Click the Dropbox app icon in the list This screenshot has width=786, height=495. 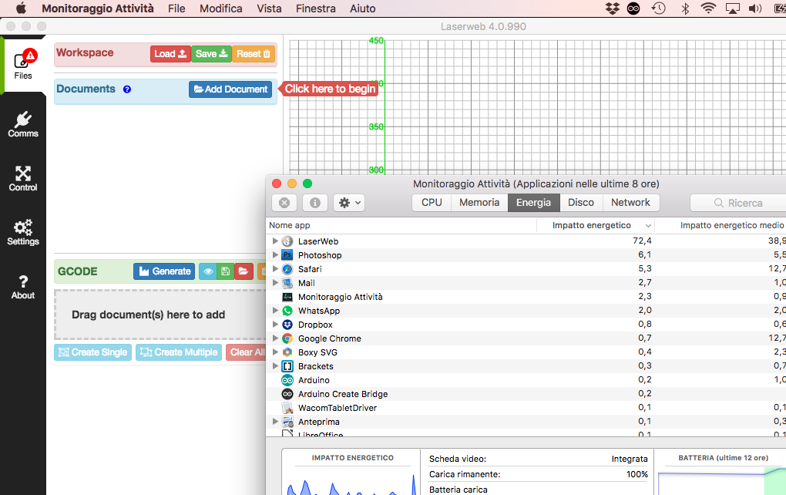click(x=287, y=325)
